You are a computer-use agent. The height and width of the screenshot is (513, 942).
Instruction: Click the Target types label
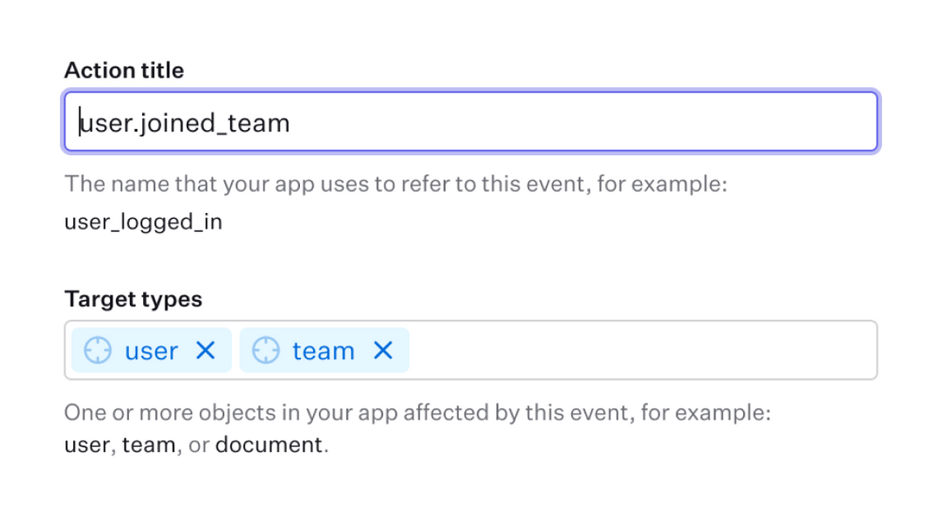[x=133, y=298]
